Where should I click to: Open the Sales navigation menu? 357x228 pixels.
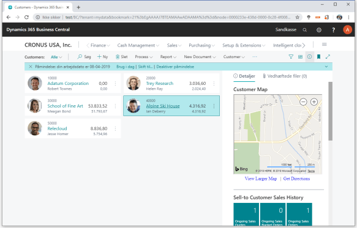[174, 45]
